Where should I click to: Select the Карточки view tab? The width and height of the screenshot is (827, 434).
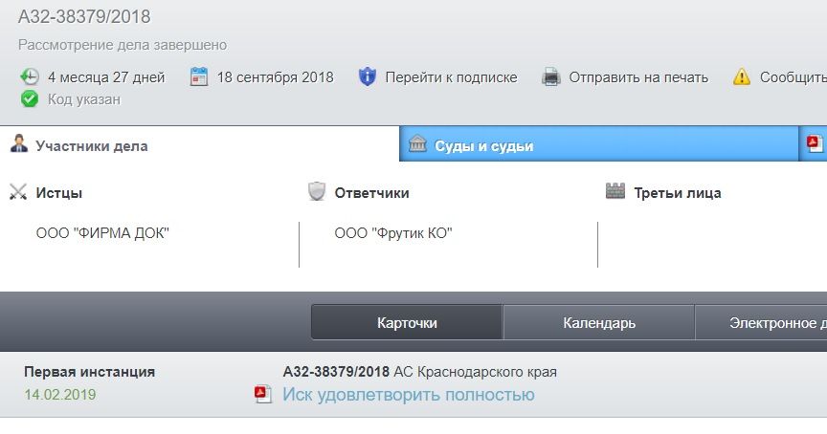407,323
